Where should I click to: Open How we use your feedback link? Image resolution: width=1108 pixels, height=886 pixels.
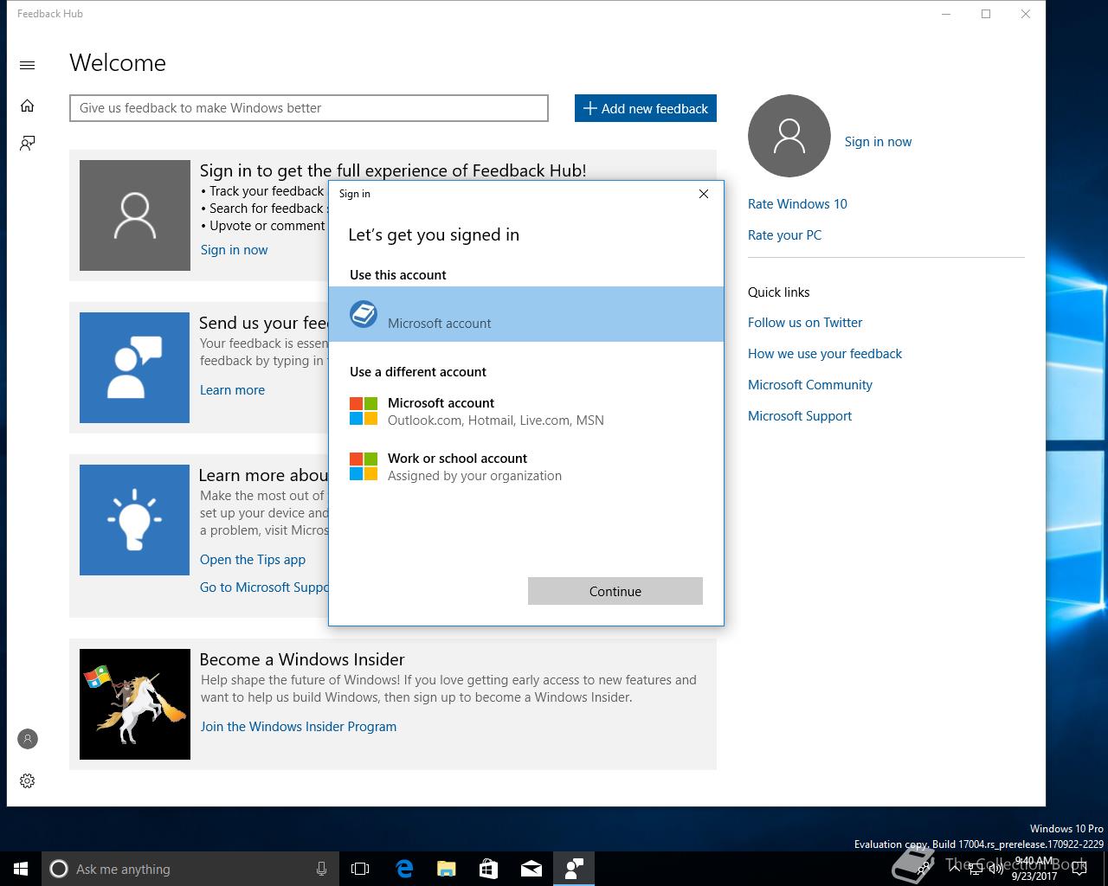(825, 354)
